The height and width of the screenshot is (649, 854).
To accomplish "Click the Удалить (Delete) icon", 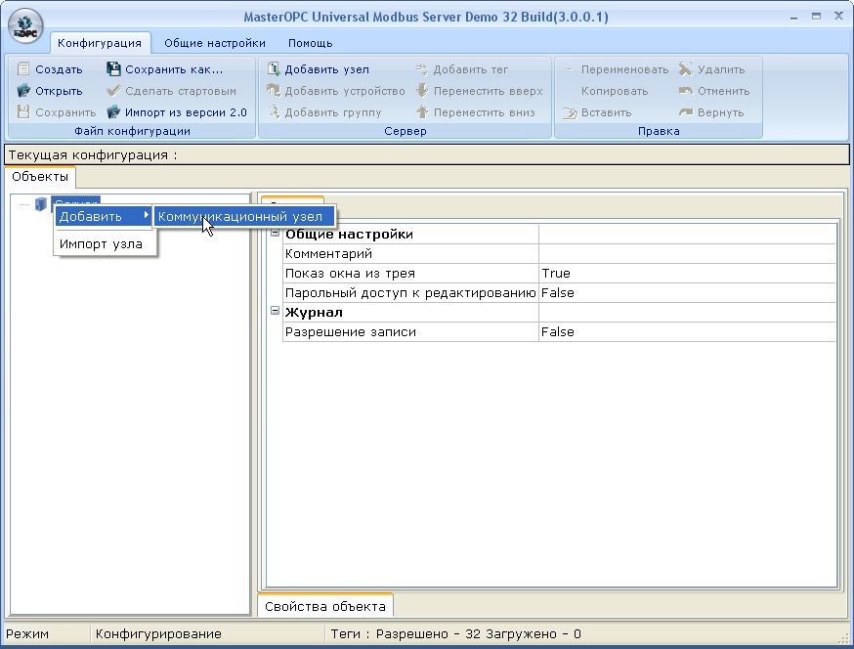I will tap(686, 69).
